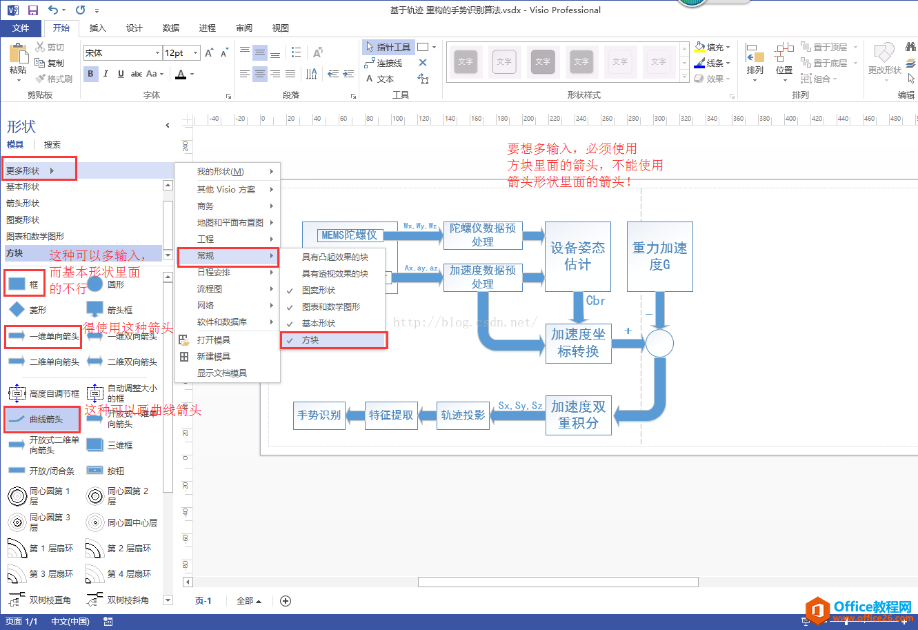
Task: Activate the Connector line tool
Action: pyautogui.click(x=383, y=63)
